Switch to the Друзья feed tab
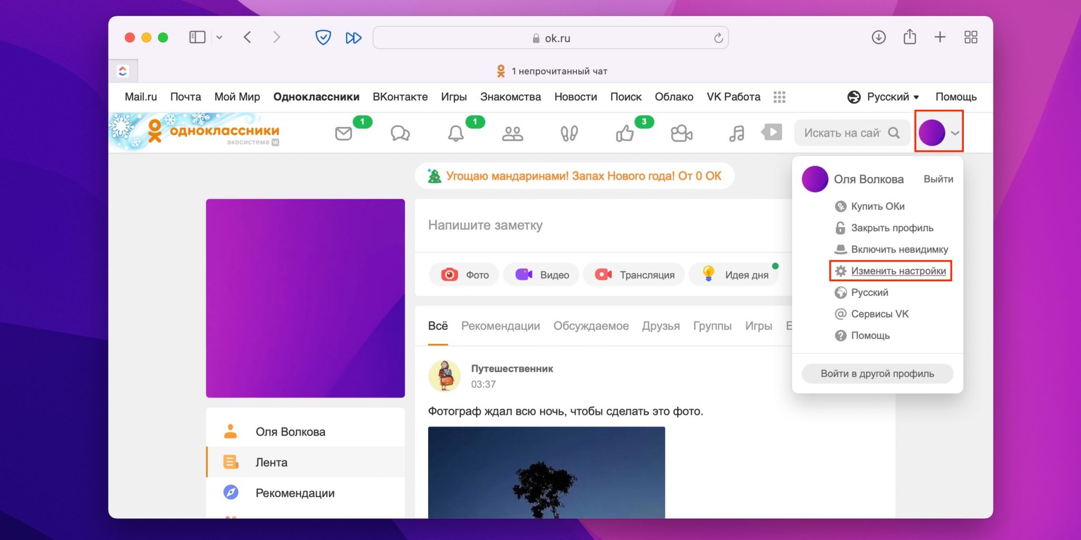Image resolution: width=1081 pixels, height=540 pixels. pos(661,326)
